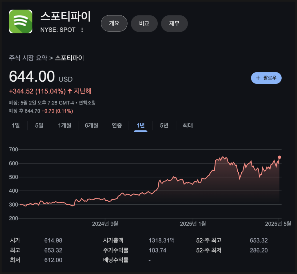
Task: Switch chart range to 1개월
Action: [x=65, y=125]
